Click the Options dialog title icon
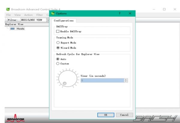180x123 pixels. coord(53,13)
